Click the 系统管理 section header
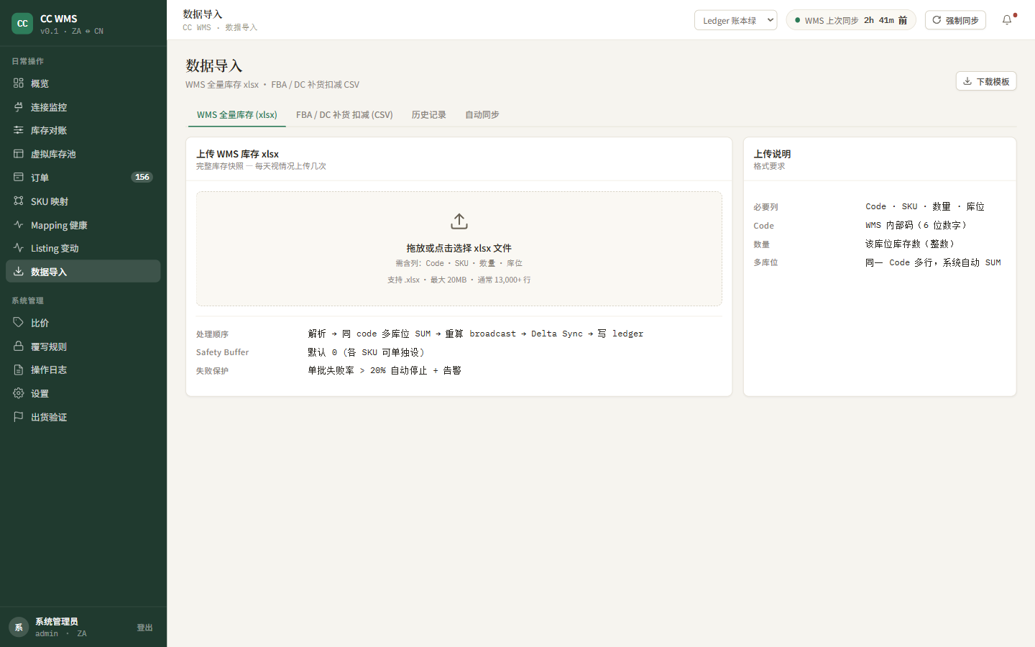The height and width of the screenshot is (647, 1035). [27, 300]
